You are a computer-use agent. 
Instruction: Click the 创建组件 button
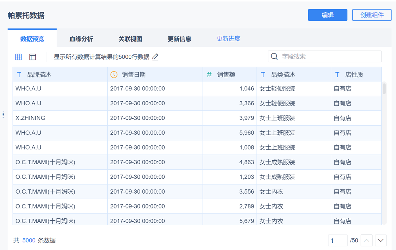[x=372, y=15]
